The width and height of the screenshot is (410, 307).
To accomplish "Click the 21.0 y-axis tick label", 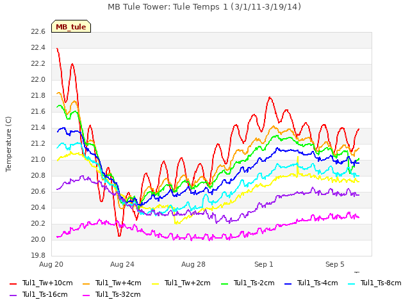I will [38, 159].
